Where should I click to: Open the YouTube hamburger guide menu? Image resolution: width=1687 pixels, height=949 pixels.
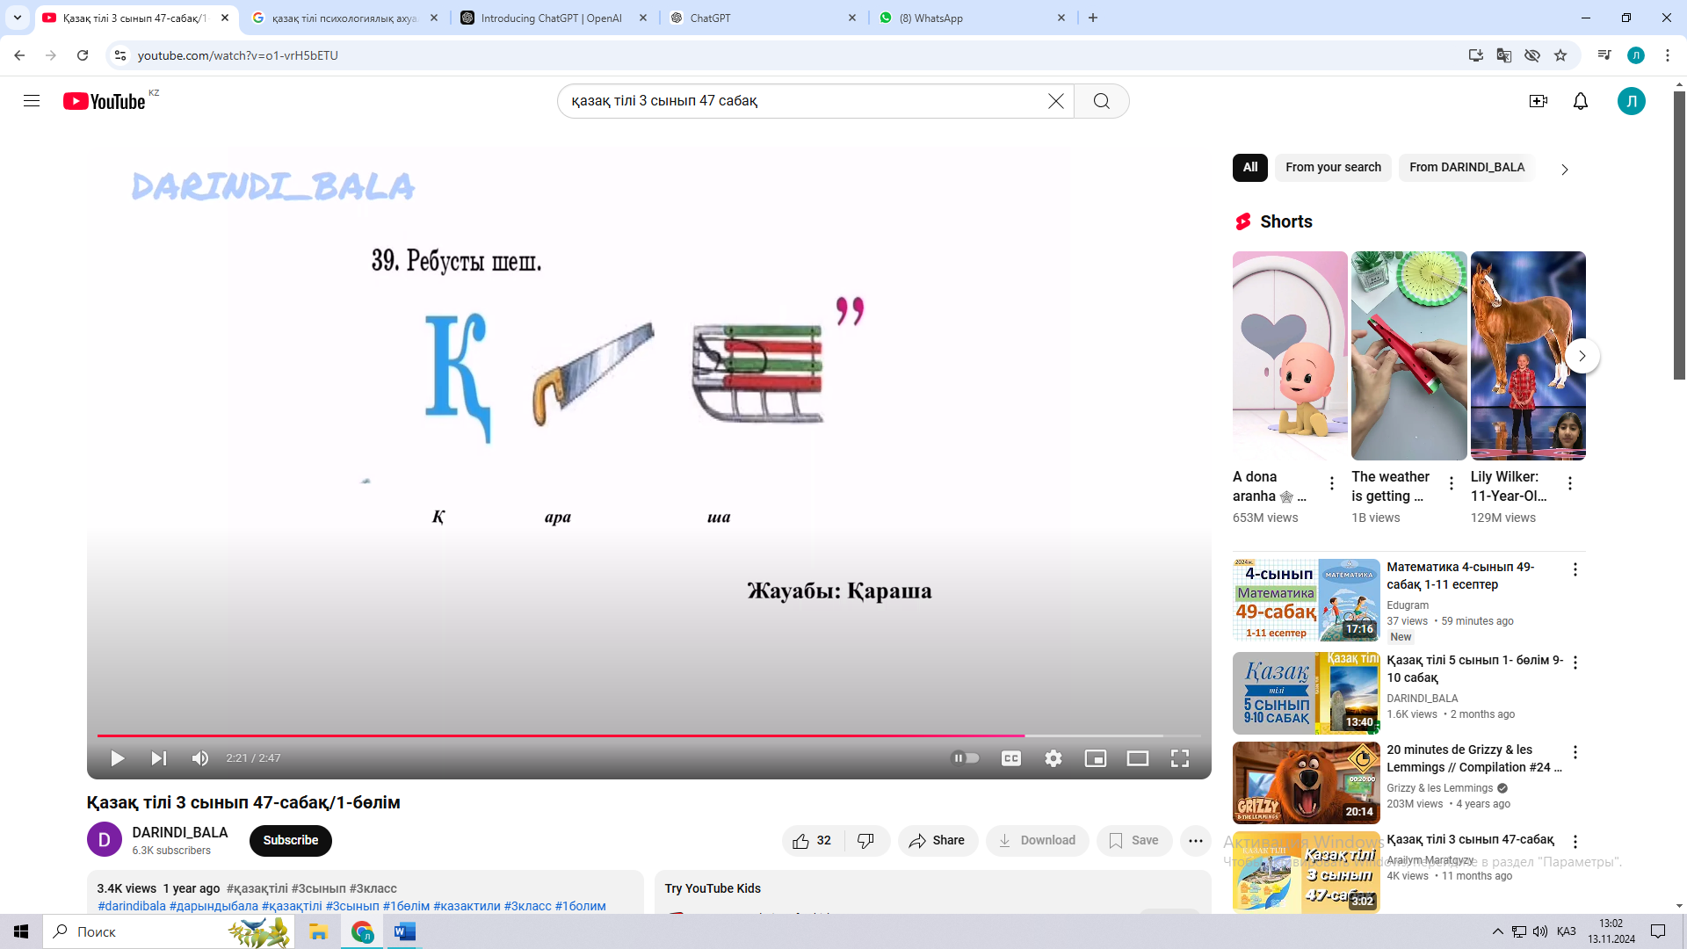[x=32, y=101]
